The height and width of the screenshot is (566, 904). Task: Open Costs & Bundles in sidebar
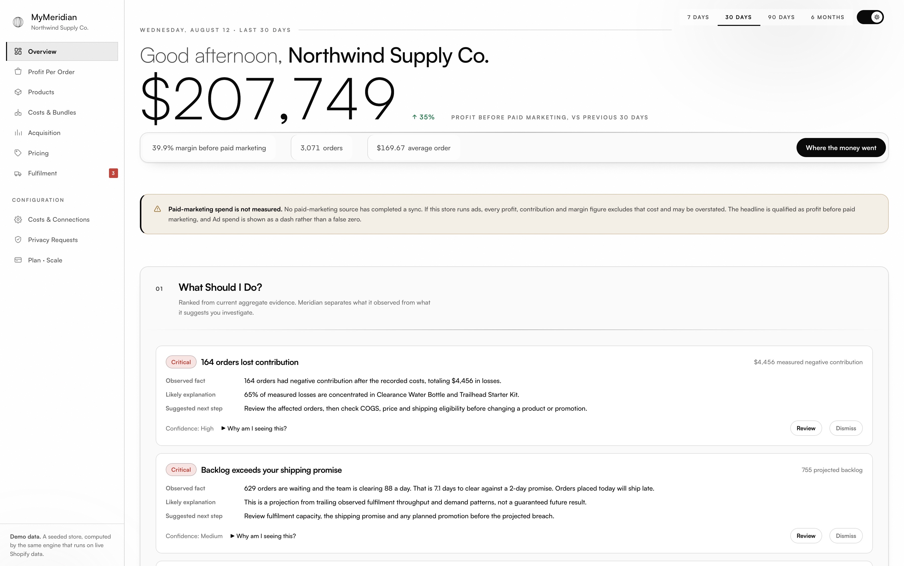(62, 112)
